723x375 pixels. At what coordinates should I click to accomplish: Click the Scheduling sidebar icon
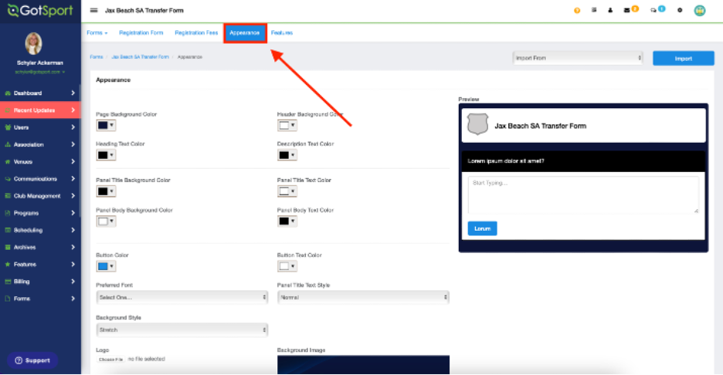pyautogui.click(x=8, y=230)
